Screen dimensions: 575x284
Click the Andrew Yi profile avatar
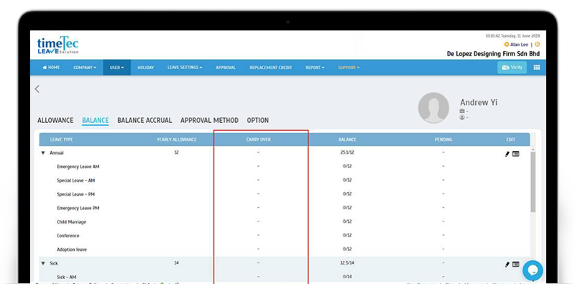click(433, 108)
